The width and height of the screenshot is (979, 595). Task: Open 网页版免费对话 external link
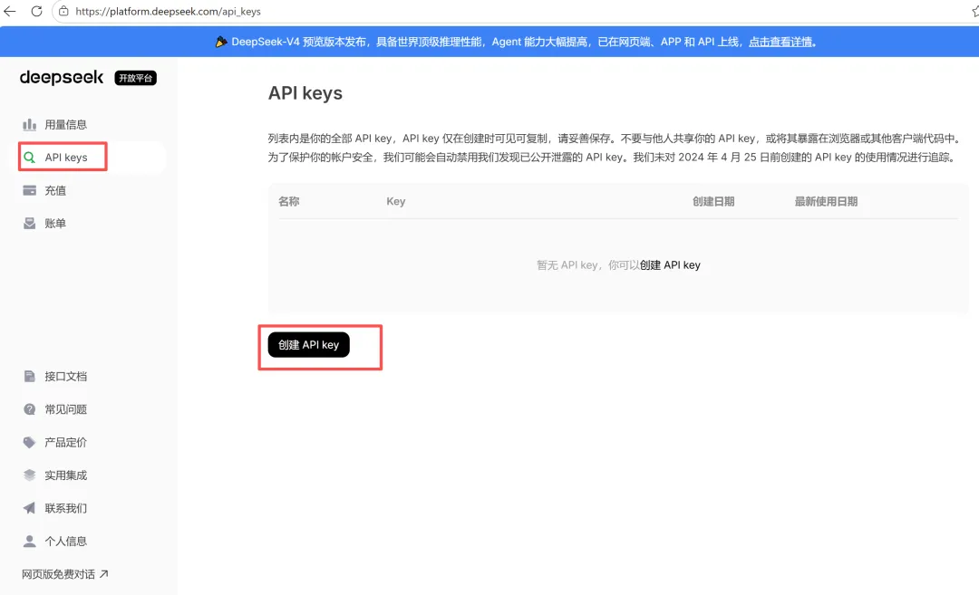[58, 574]
